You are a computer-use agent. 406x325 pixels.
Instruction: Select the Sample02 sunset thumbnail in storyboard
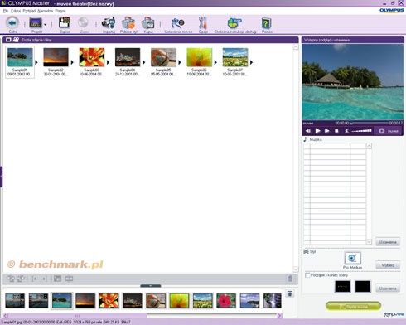tap(56, 57)
